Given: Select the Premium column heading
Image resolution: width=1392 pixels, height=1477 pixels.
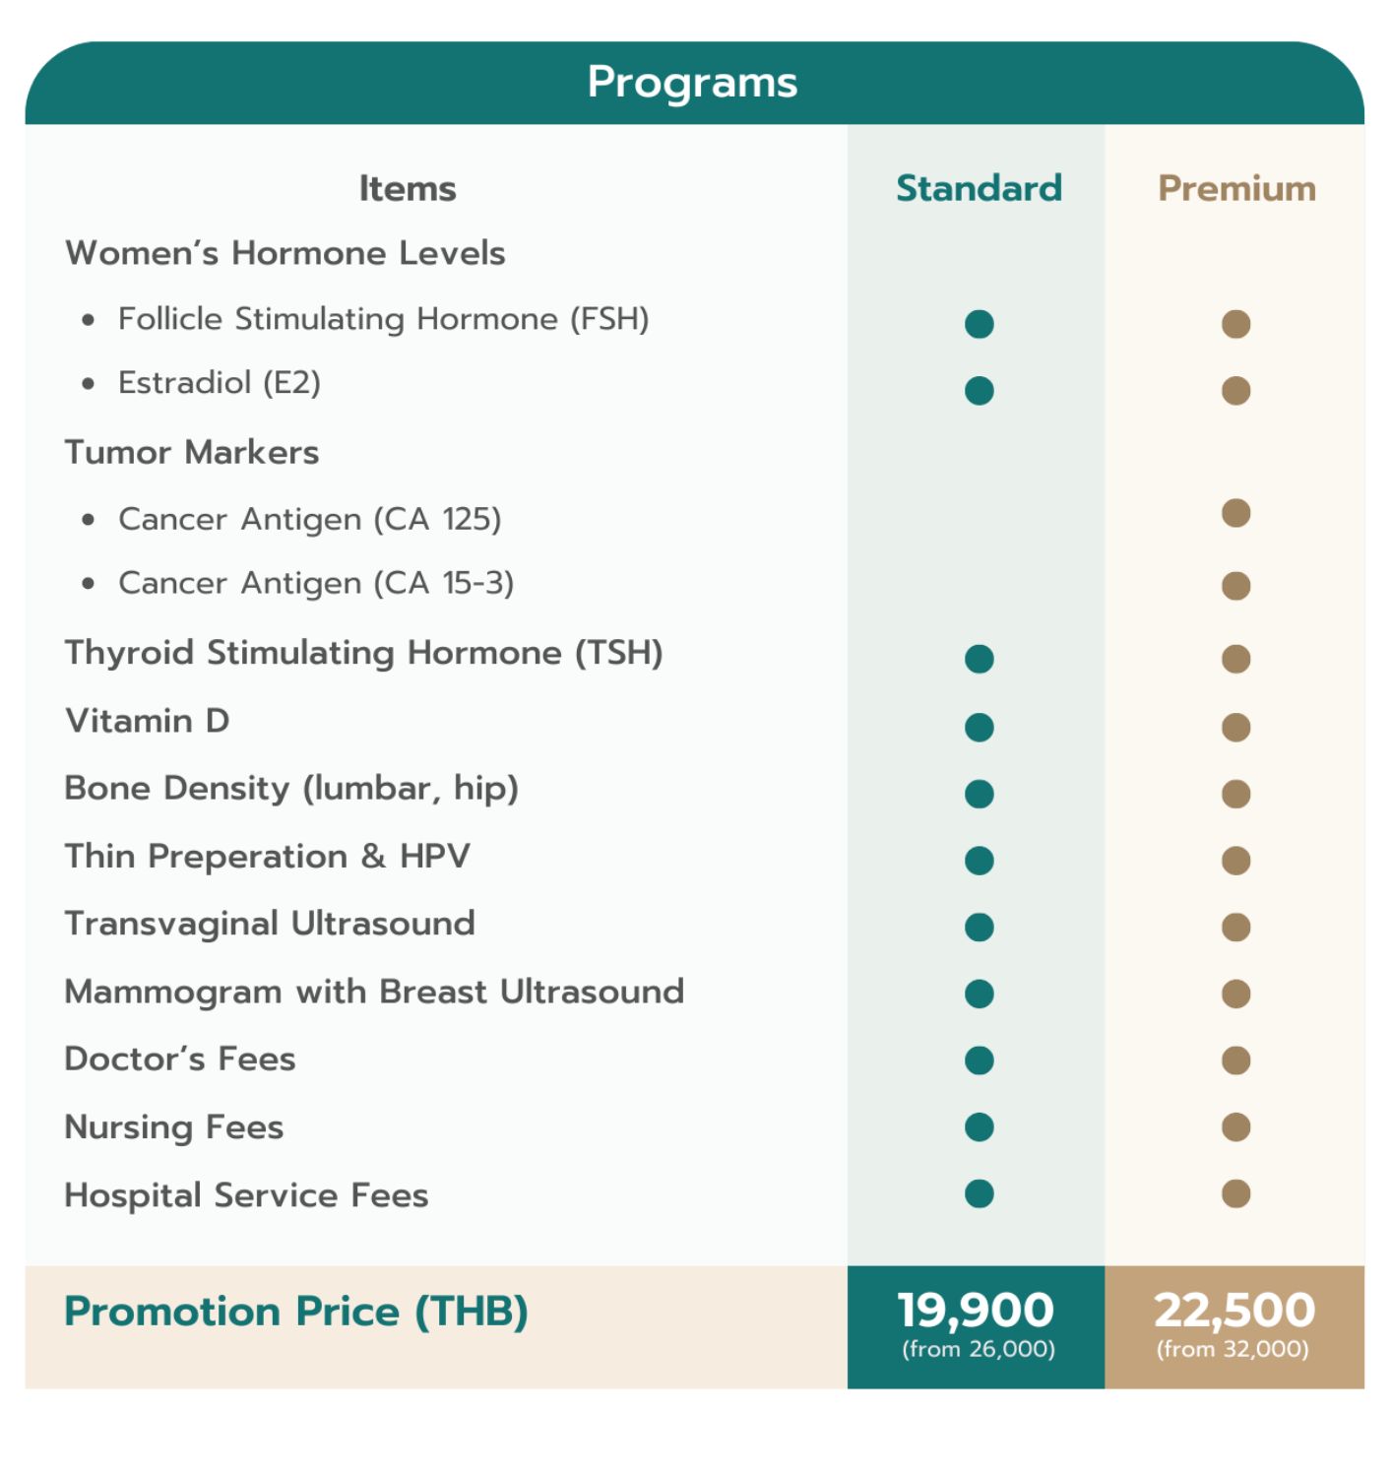Looking at the screenshot, I should [x=1236, y=188].
